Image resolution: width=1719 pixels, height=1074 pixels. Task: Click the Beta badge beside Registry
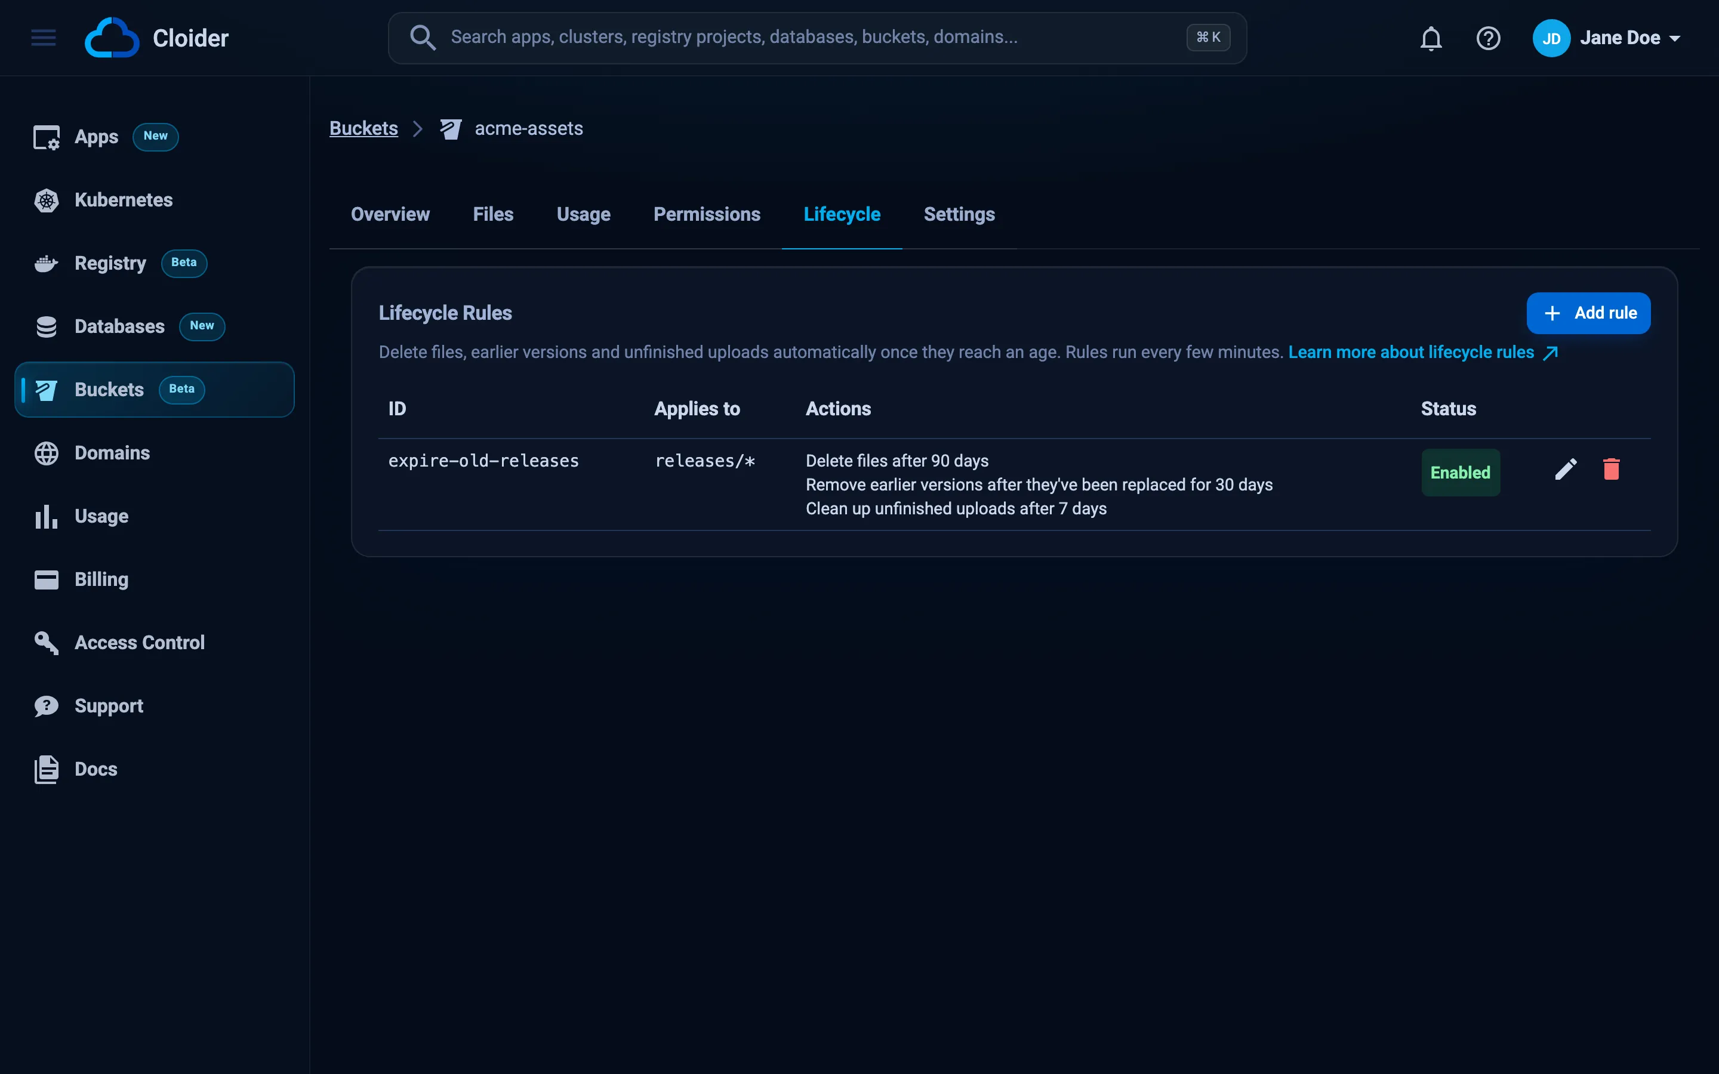point(184,263)
